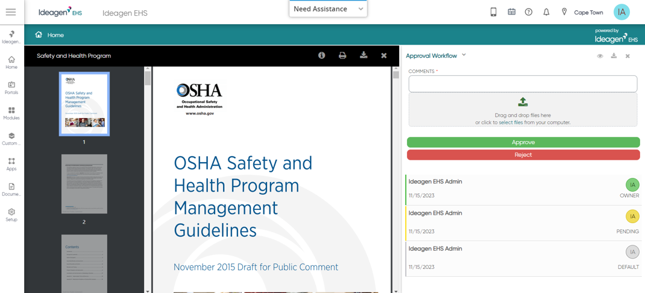This screenshot has width=645, height=293.
Task: Click the location pin icon
Action: click(564, 12)
